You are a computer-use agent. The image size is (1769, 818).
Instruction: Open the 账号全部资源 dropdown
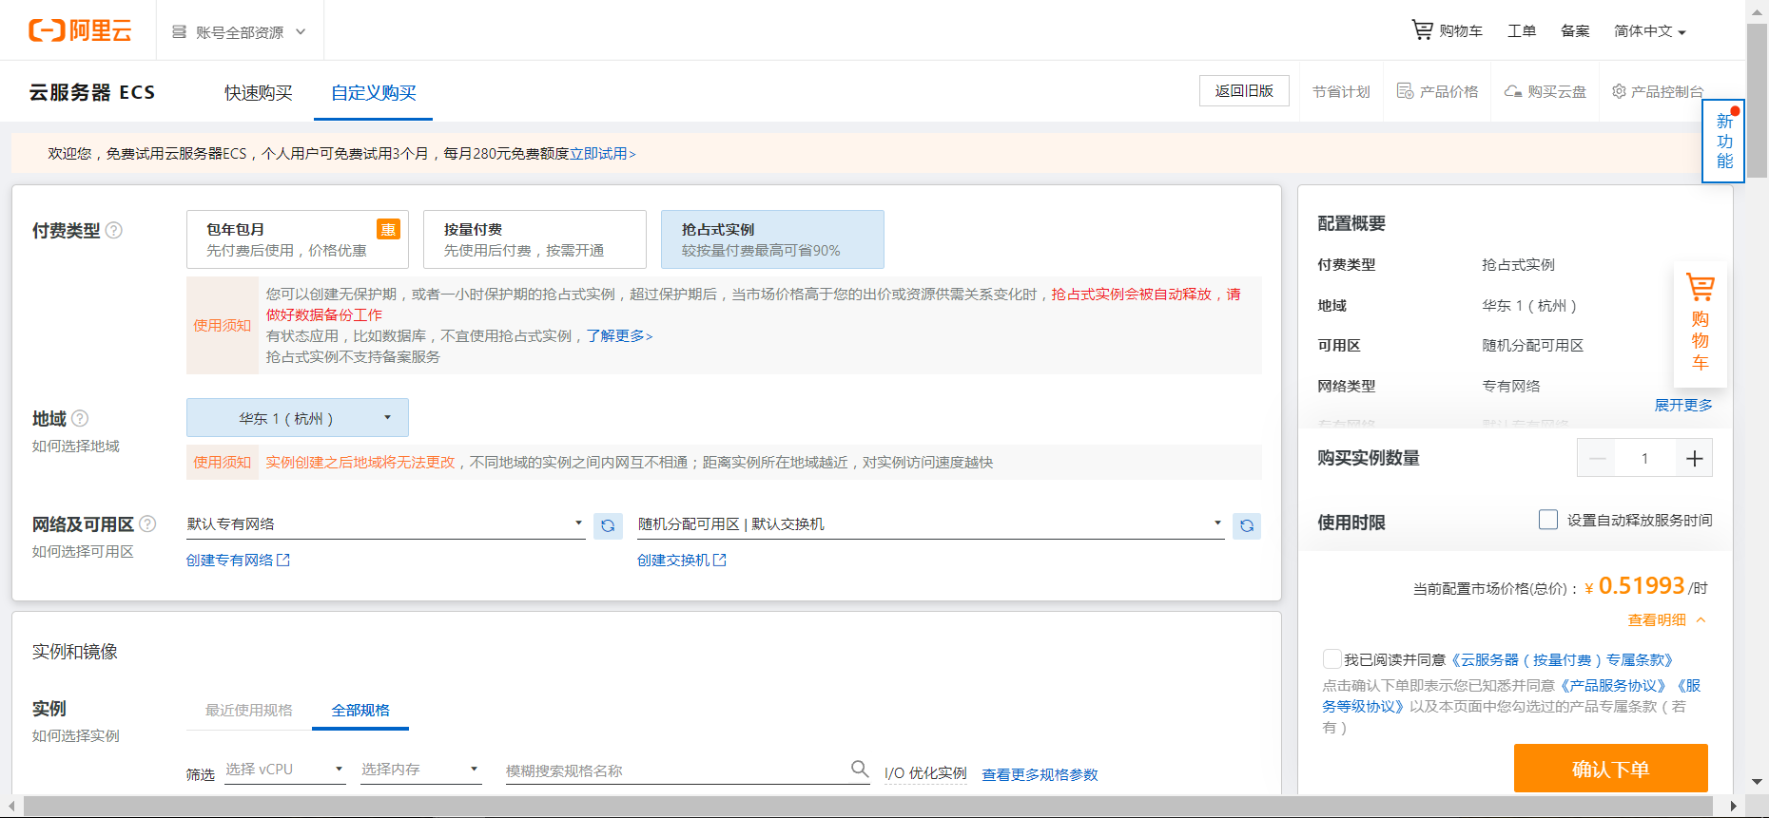click(x=239, y=32)
